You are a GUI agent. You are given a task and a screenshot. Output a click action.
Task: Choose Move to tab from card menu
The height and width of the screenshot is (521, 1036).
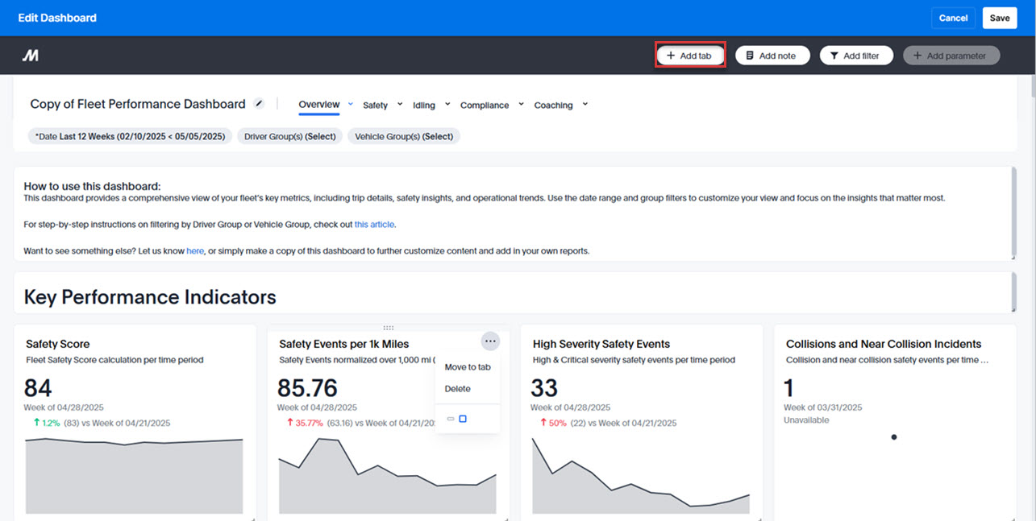467,366
